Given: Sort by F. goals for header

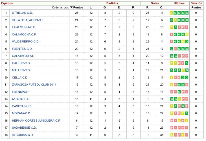Looking at the screenshot, I should coord(147,8).
